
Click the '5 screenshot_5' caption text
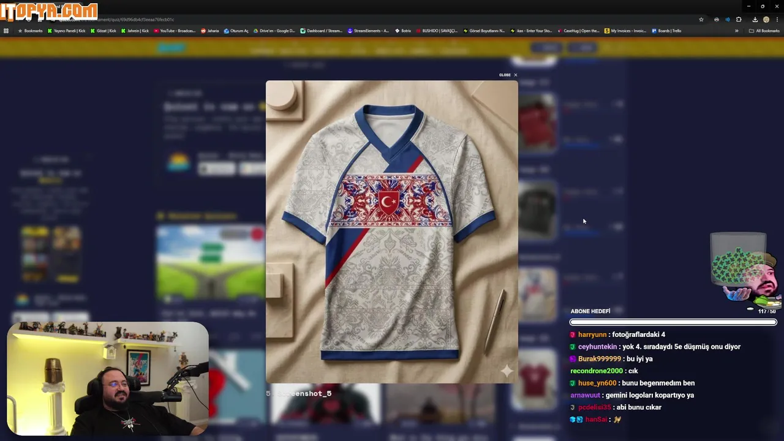[x=299, y=393]
